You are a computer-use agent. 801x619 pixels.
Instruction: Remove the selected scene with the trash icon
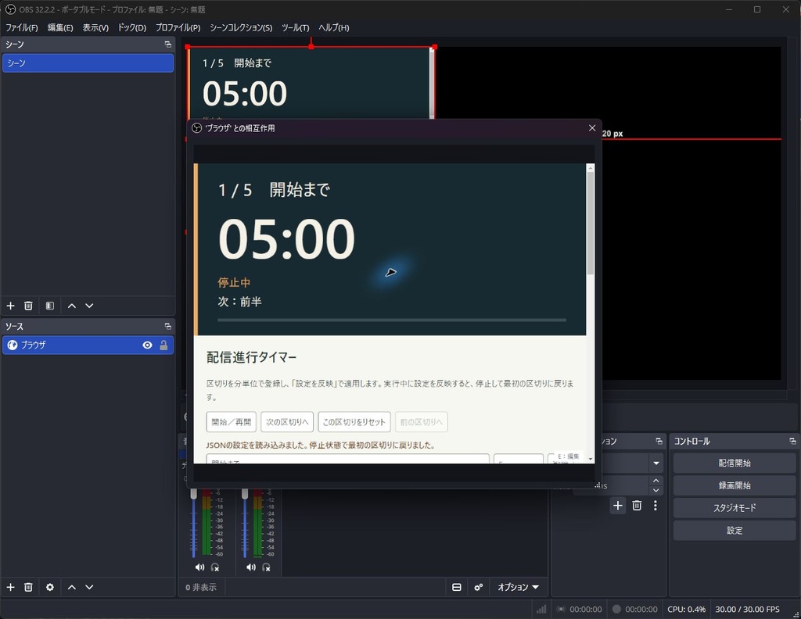tap(28, 306)
